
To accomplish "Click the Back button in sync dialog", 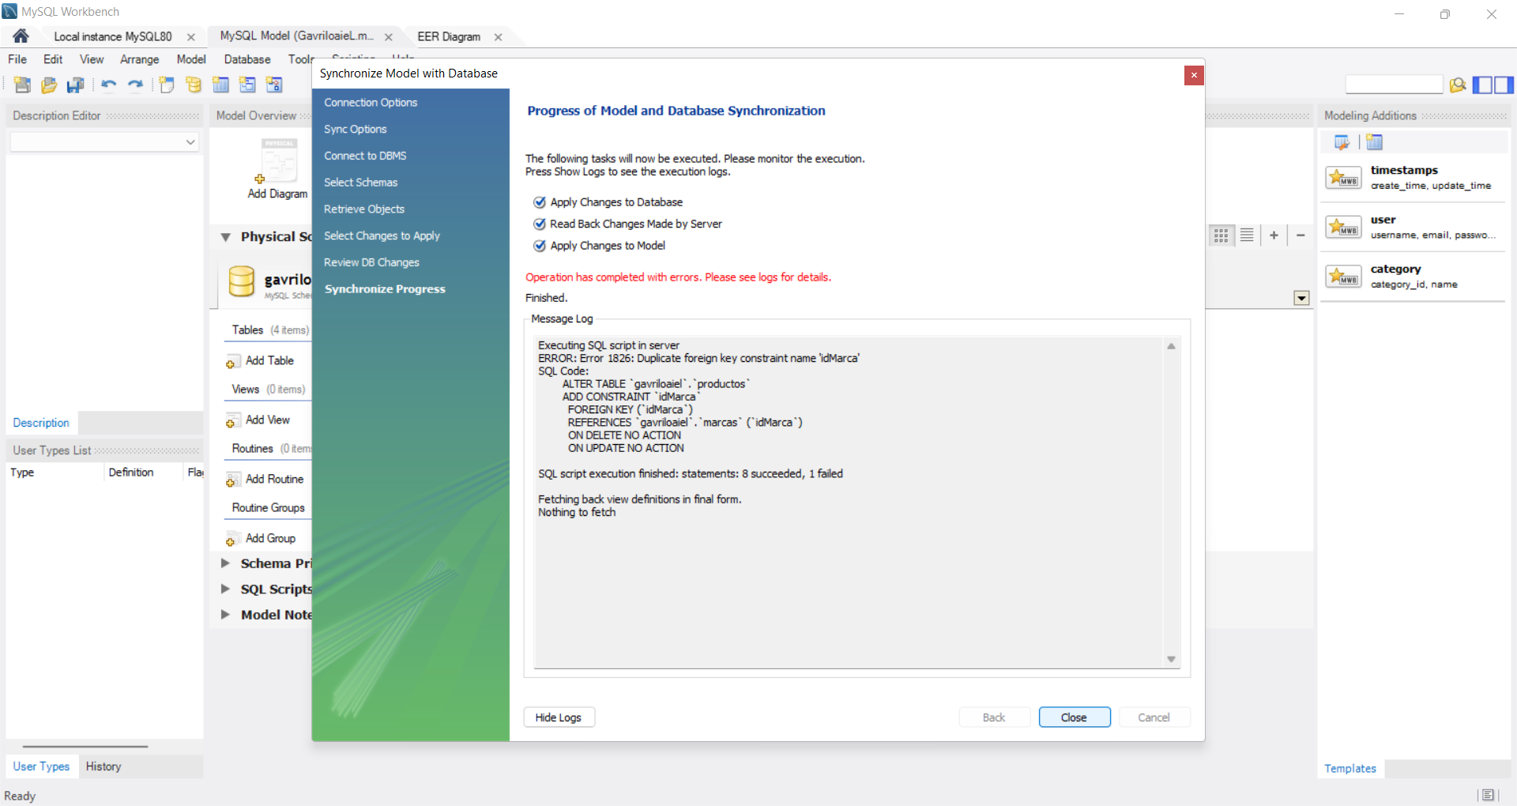I will (994, 717).
